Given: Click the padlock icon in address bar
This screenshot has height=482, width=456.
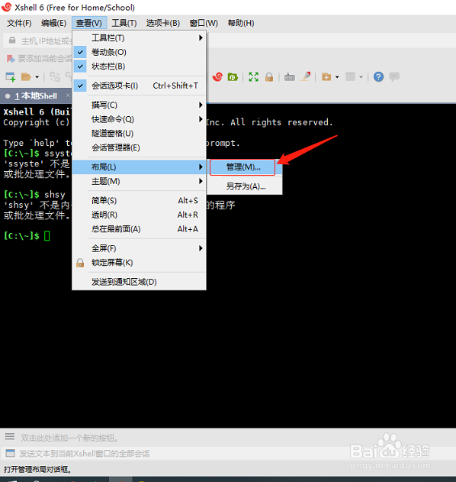Looking at the screenshot, I should pyautogui.click(x=12, y=40).
